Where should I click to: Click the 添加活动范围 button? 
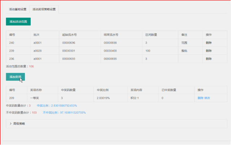[x=18, y=22]
